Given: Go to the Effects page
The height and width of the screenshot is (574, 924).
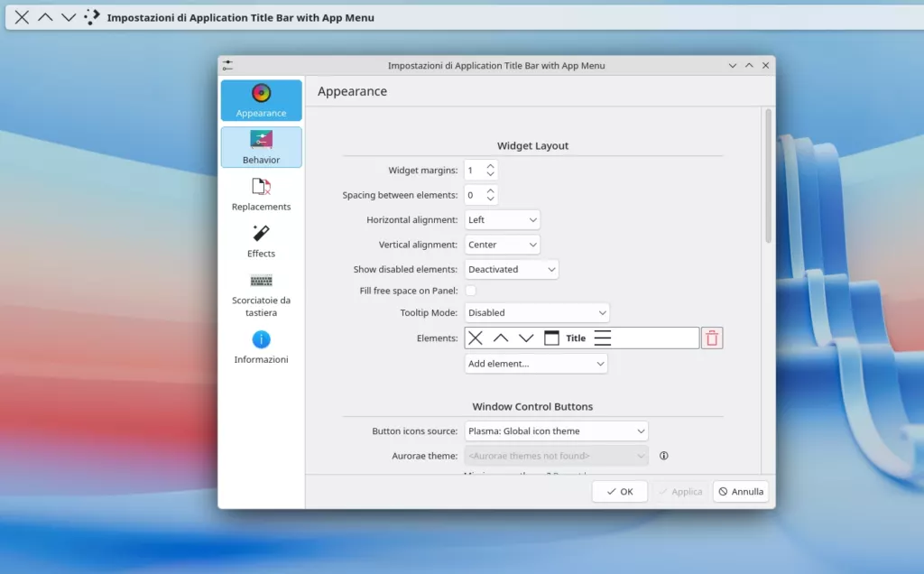Looking at the screenshot, I should [x=261, y=241].
